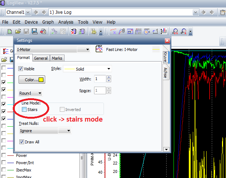Open the Channel1 dropdown
The height and width of the screenshot is (178, 226).
pyautogui.click(x=28, y=12)
